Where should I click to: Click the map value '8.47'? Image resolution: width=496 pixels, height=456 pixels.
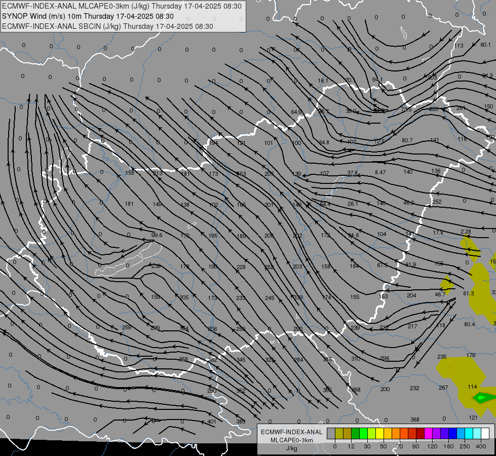pyautogui.click(x=380, y=172)
